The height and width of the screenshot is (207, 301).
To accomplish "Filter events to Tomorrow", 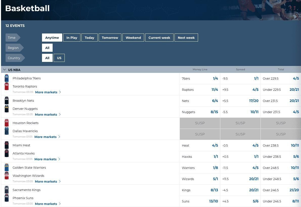I will (x=110, y=38).
